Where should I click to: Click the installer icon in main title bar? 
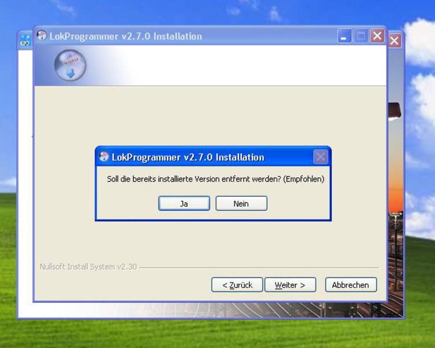click(42, 35)
